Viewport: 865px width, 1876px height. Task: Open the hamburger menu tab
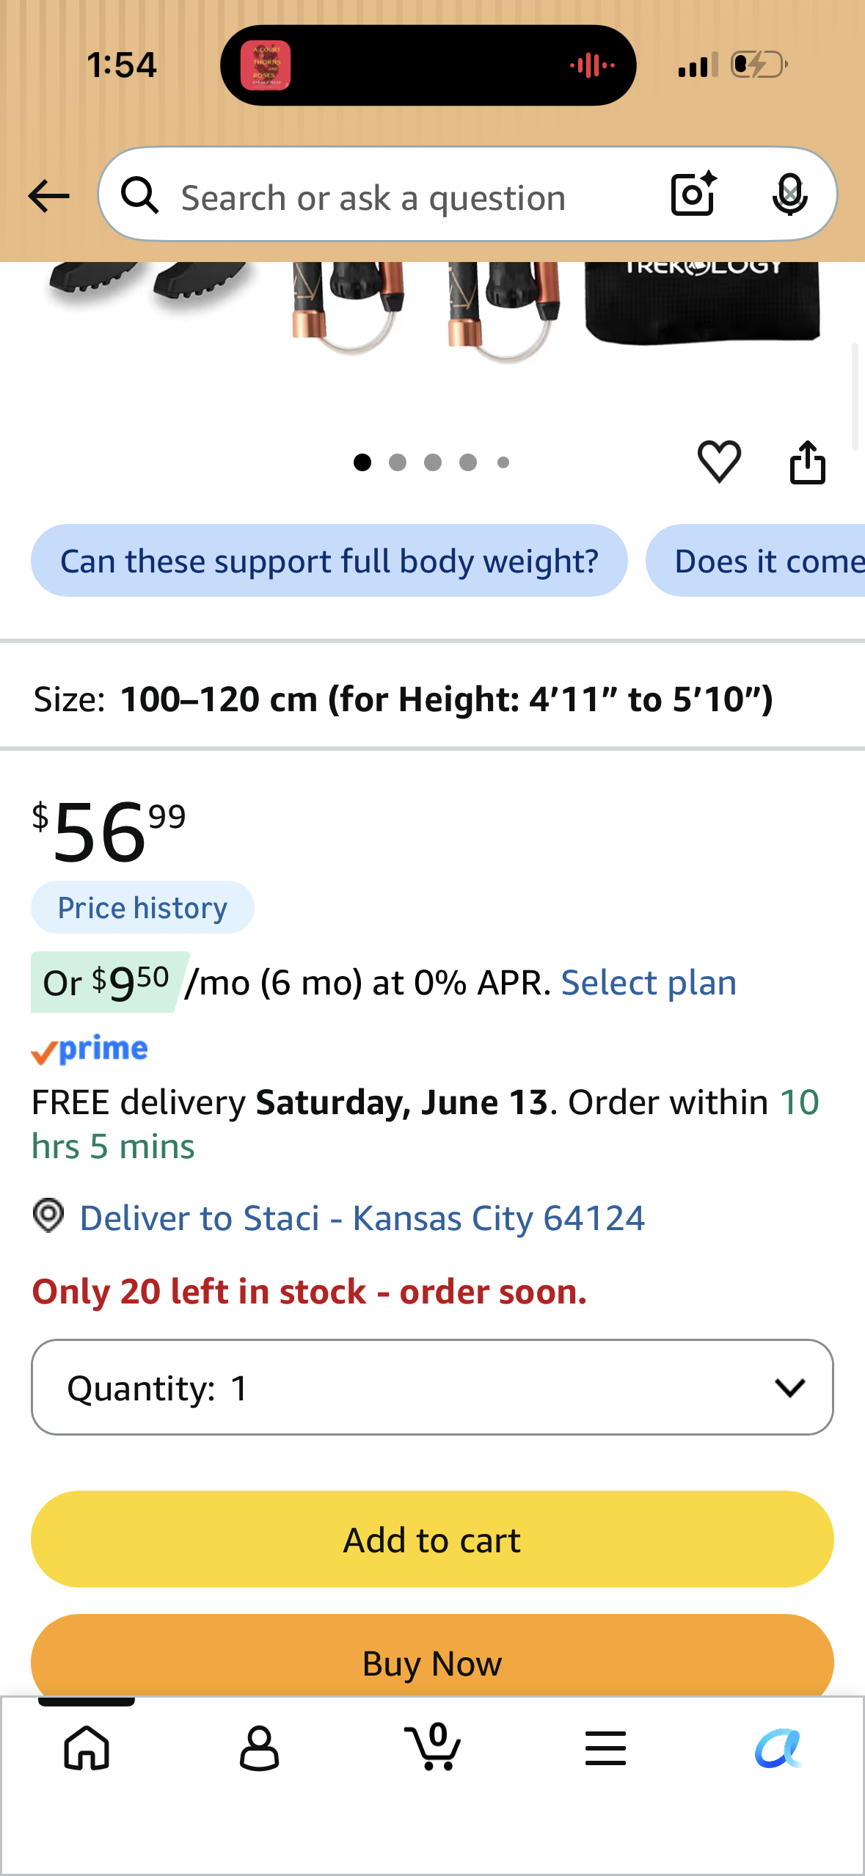605,1748
